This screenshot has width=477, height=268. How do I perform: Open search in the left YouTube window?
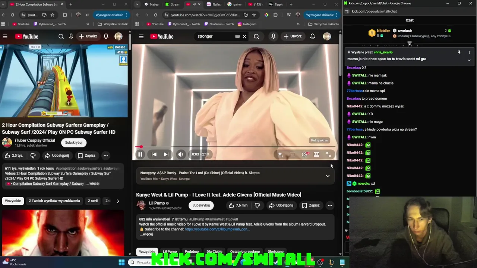click(61, 36)
